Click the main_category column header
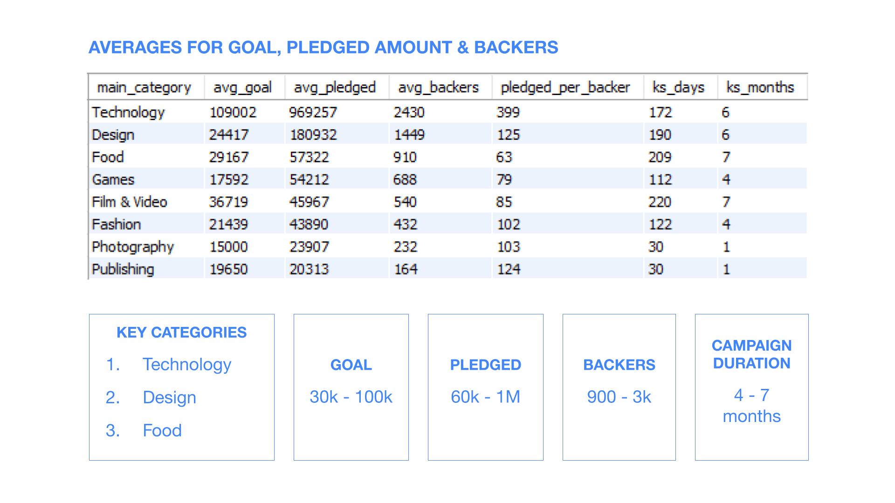 146,87
